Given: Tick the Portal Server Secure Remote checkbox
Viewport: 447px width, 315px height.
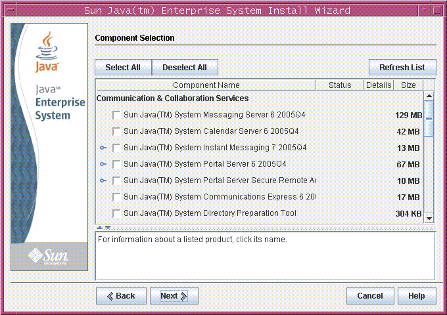Looking at the screenshot, I should pyautogui.click(x=116, y=180).
